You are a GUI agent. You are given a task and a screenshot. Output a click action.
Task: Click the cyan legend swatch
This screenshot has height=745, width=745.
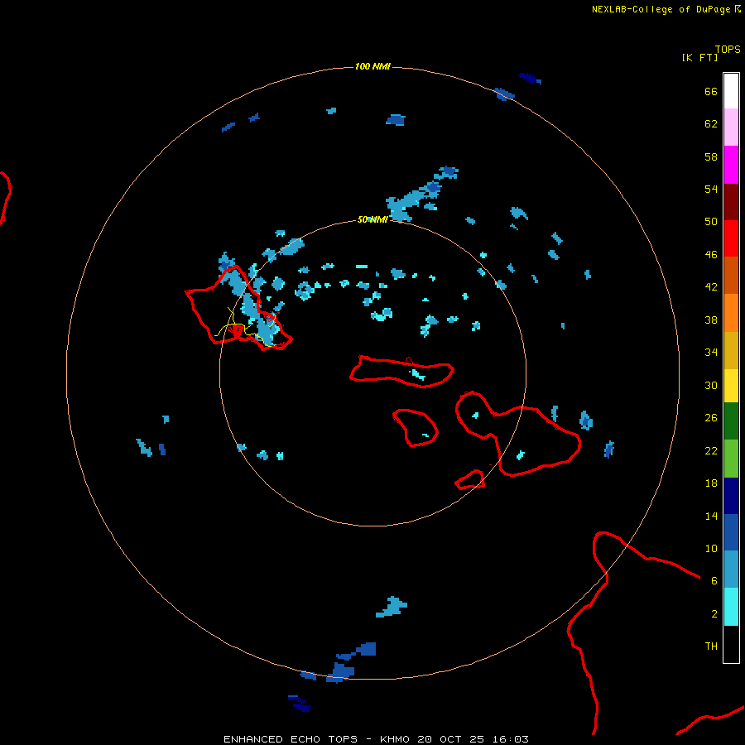pos(731,607)
